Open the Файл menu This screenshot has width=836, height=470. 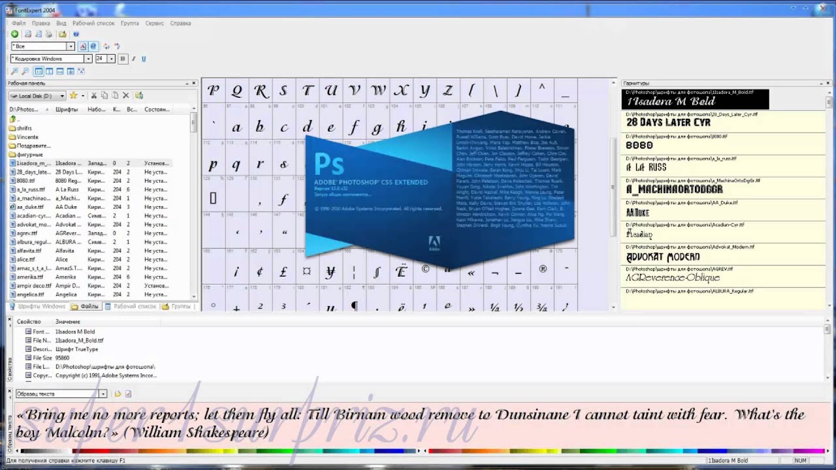(x=18, y=23)
